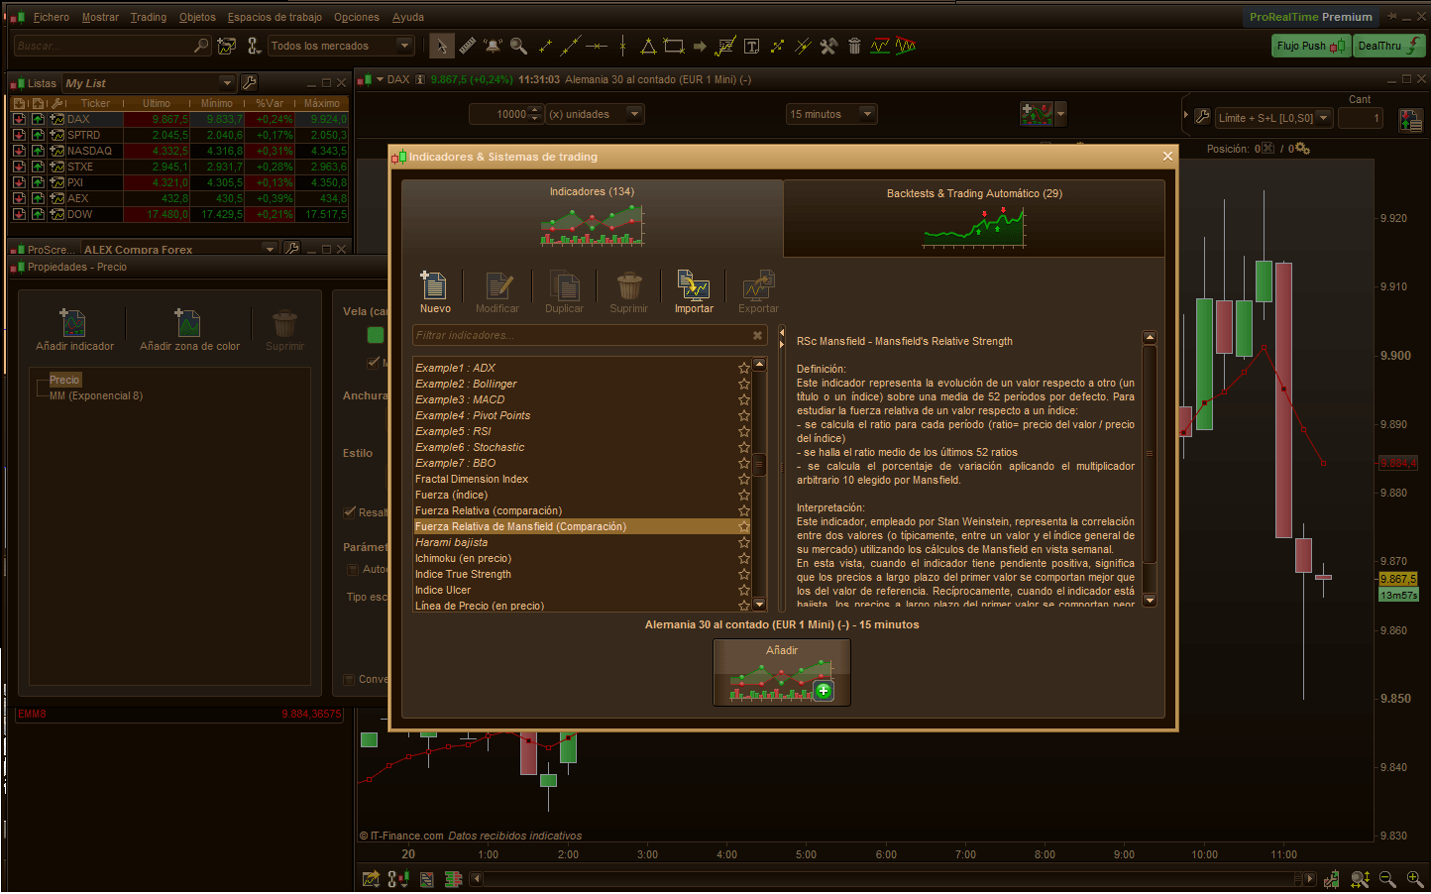
Task: Select the horizontal line drawing tool
Action: (597, 46)
